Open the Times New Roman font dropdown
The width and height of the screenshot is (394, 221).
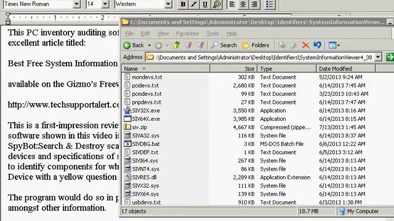76,4
